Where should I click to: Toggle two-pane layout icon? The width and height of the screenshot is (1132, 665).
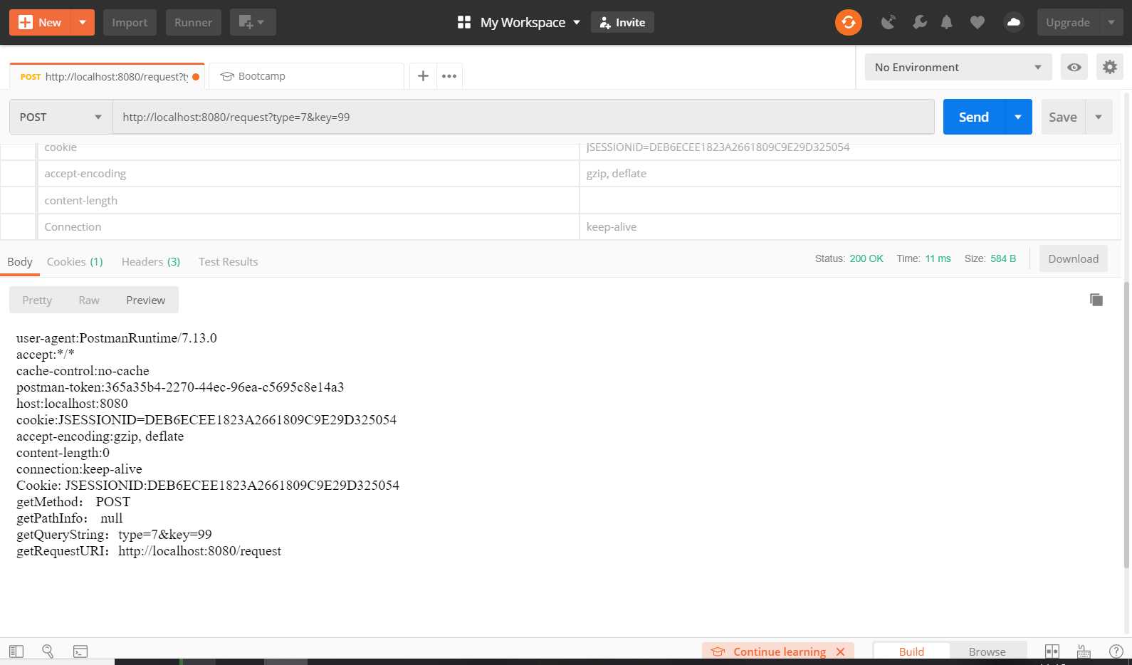pyautogui.click(x=1052, y=651)
